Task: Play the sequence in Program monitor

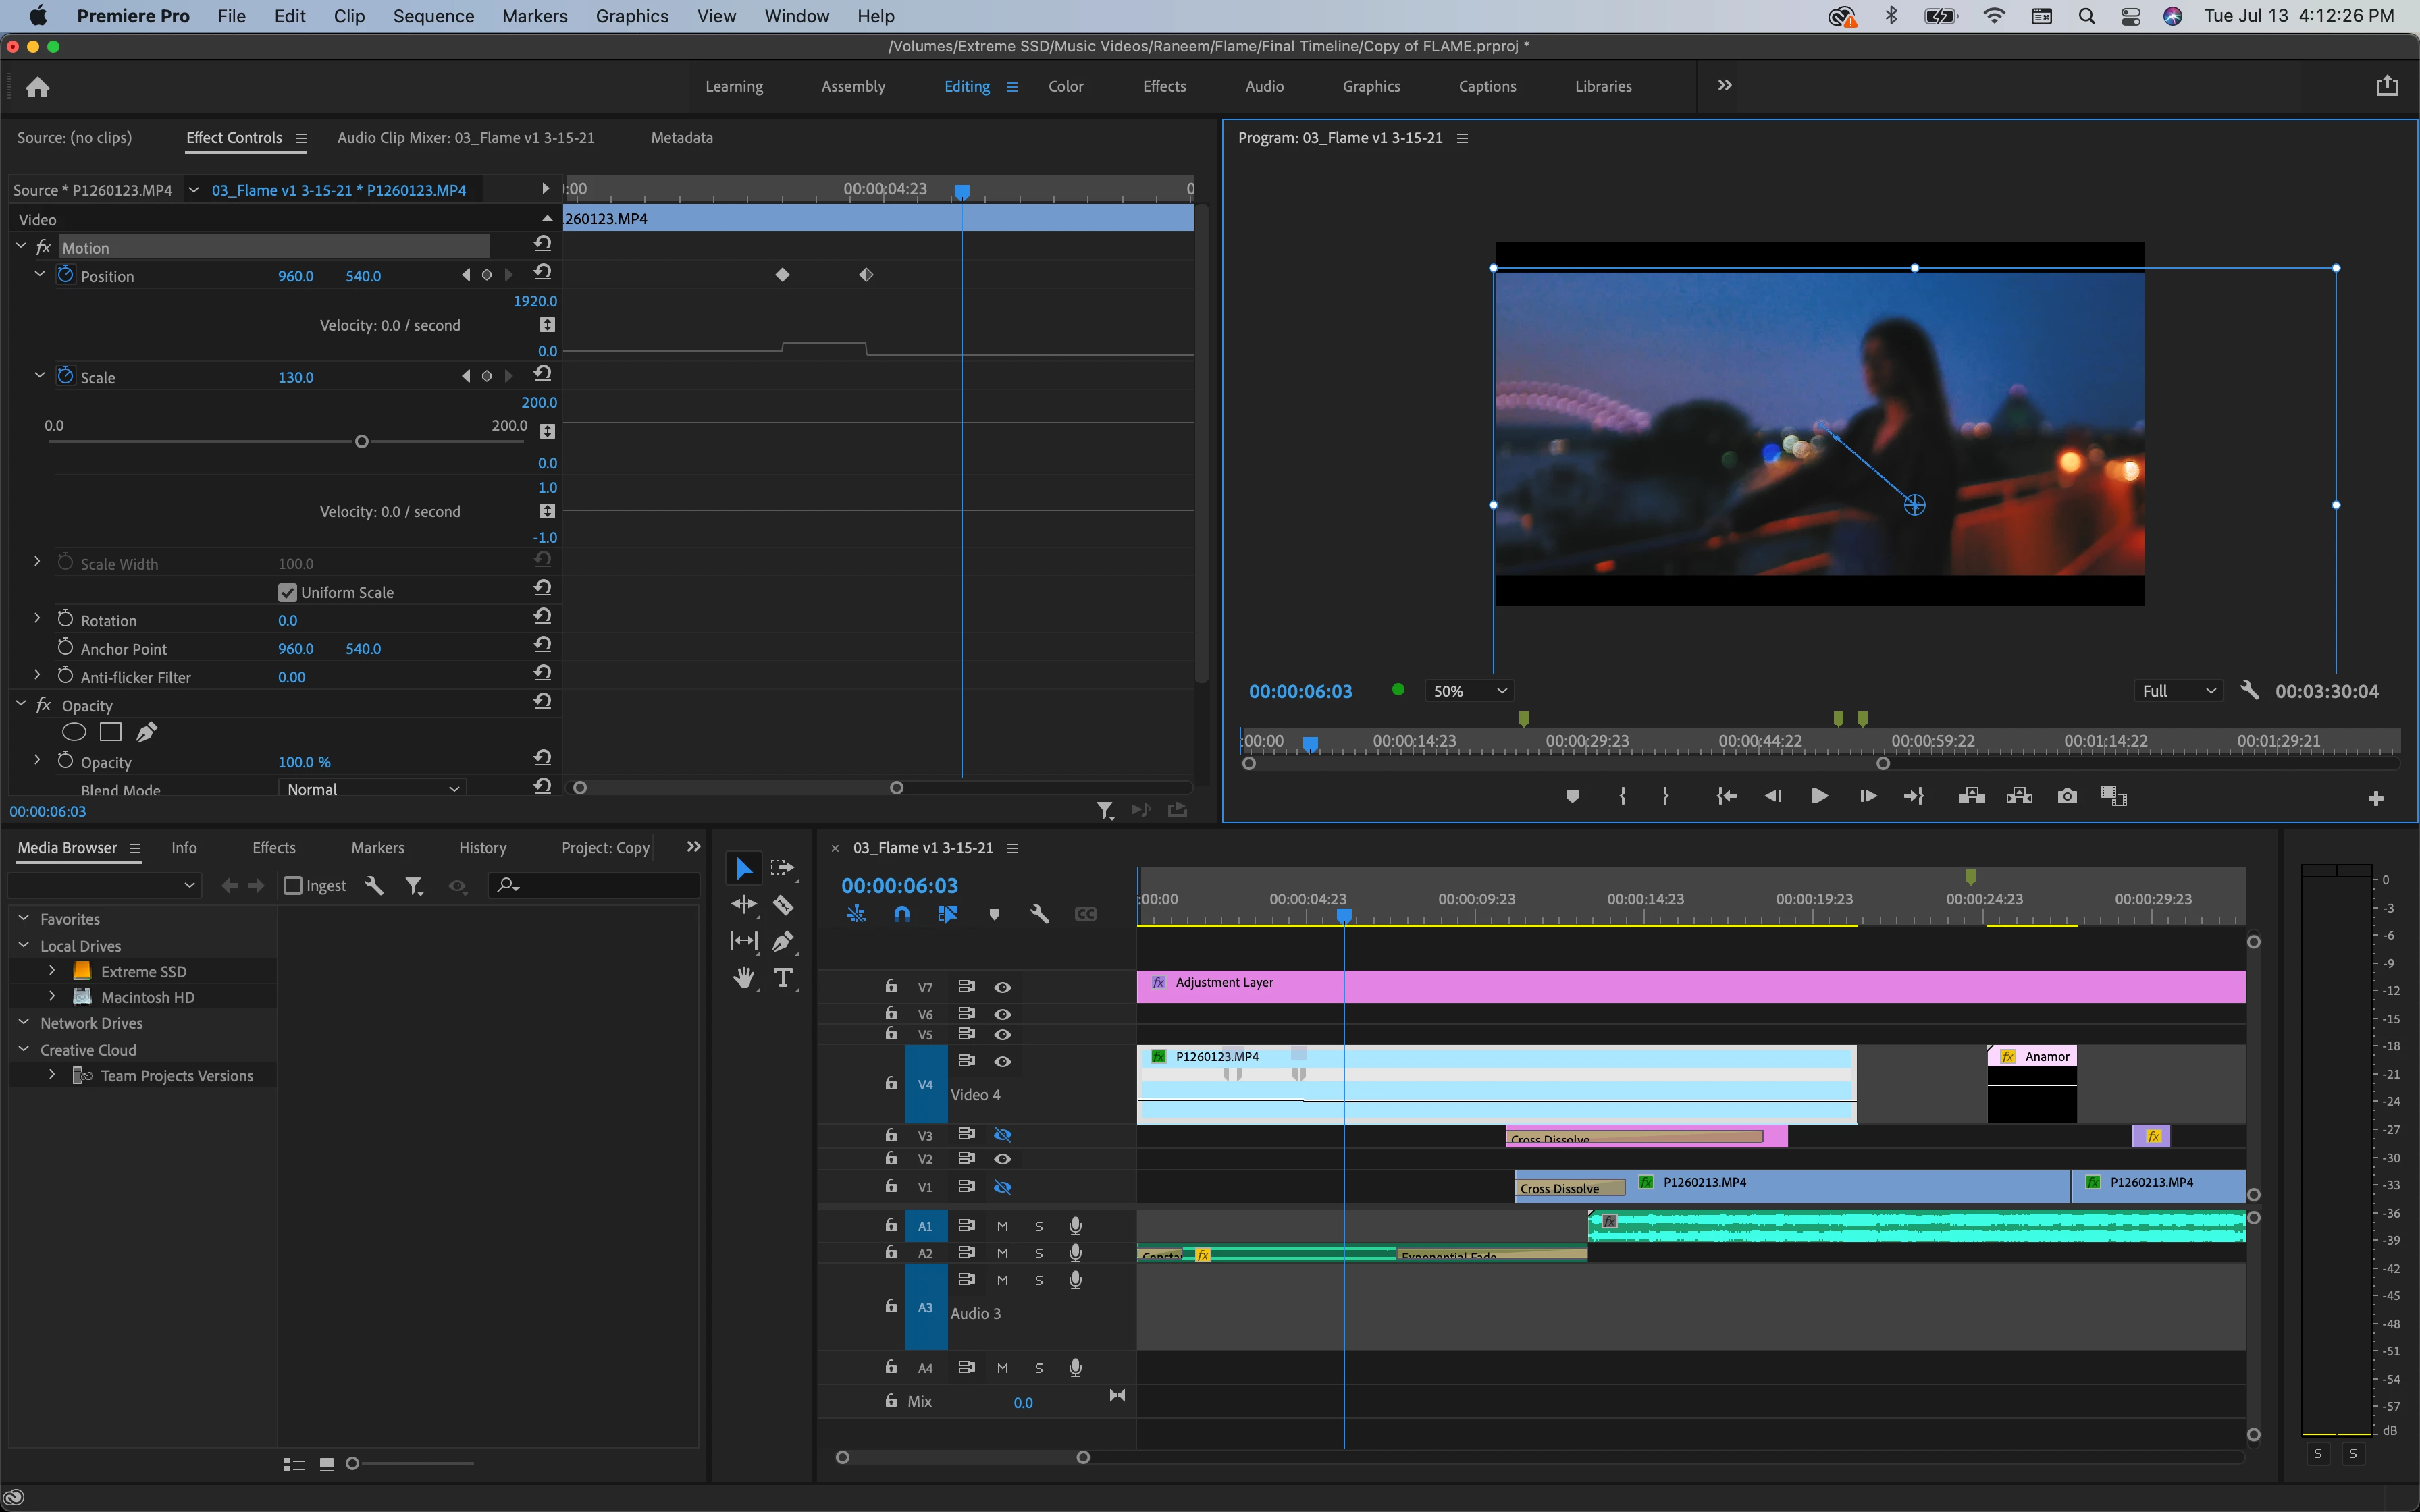Action: (x=1819, y=796)
